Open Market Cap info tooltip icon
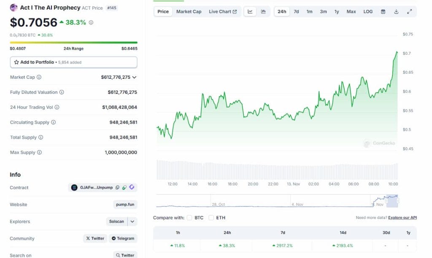 pyautogui.click(x=39, y=77)
